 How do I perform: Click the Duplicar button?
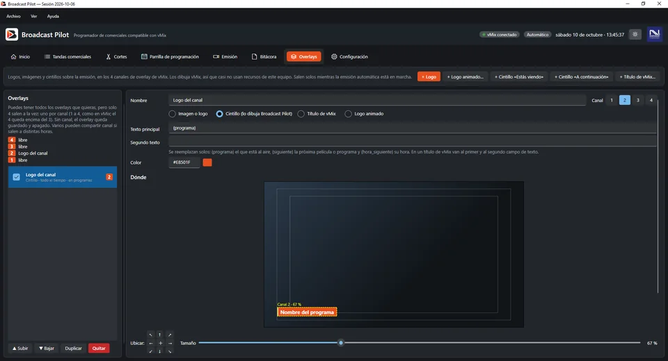coord(73,349)
